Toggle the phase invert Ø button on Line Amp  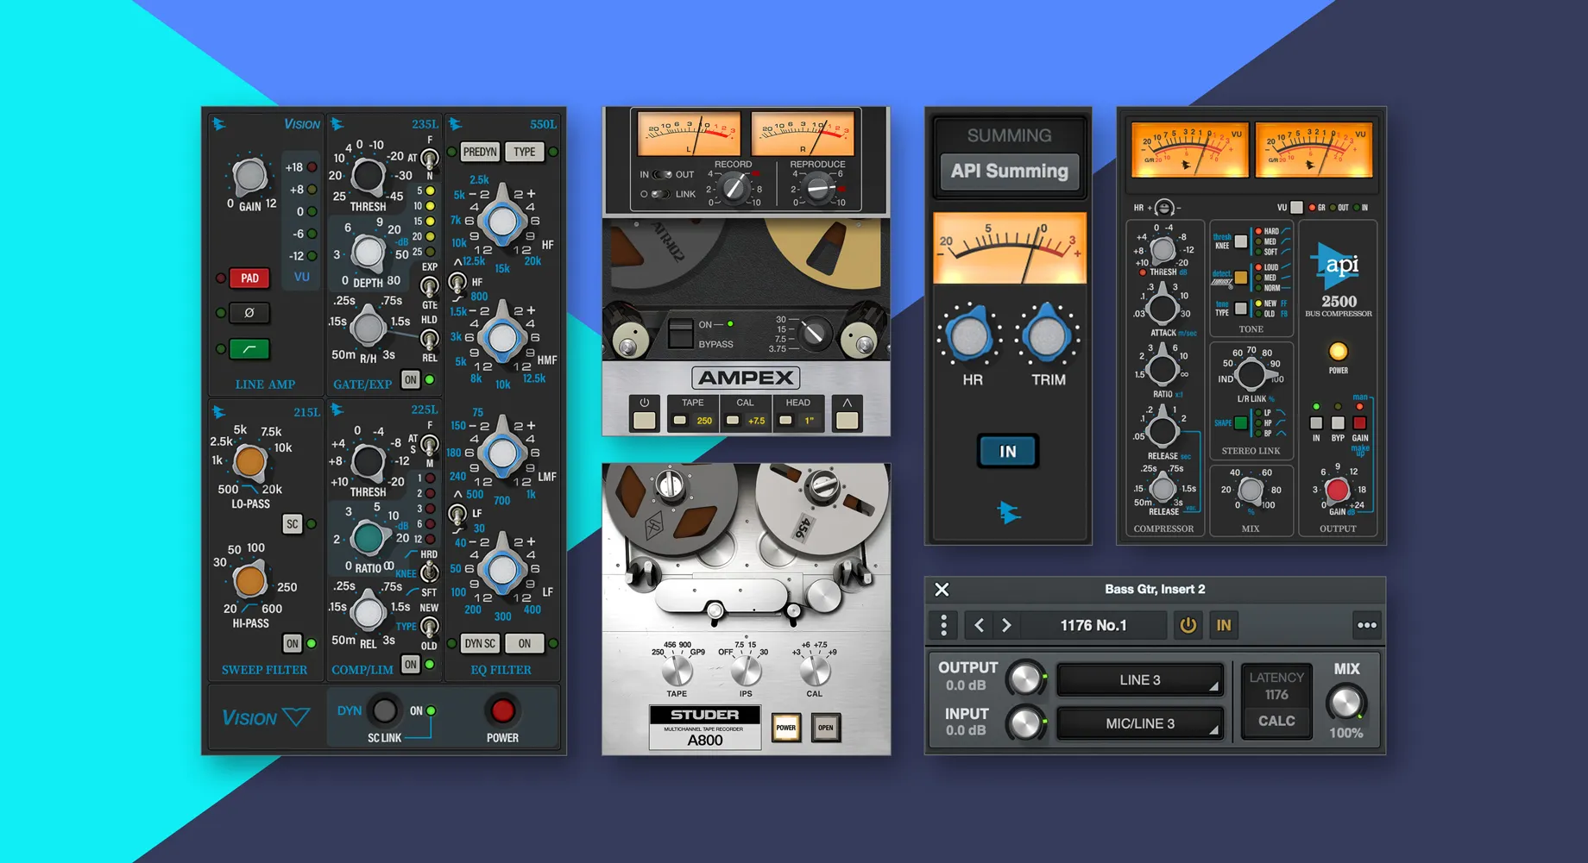249,313
